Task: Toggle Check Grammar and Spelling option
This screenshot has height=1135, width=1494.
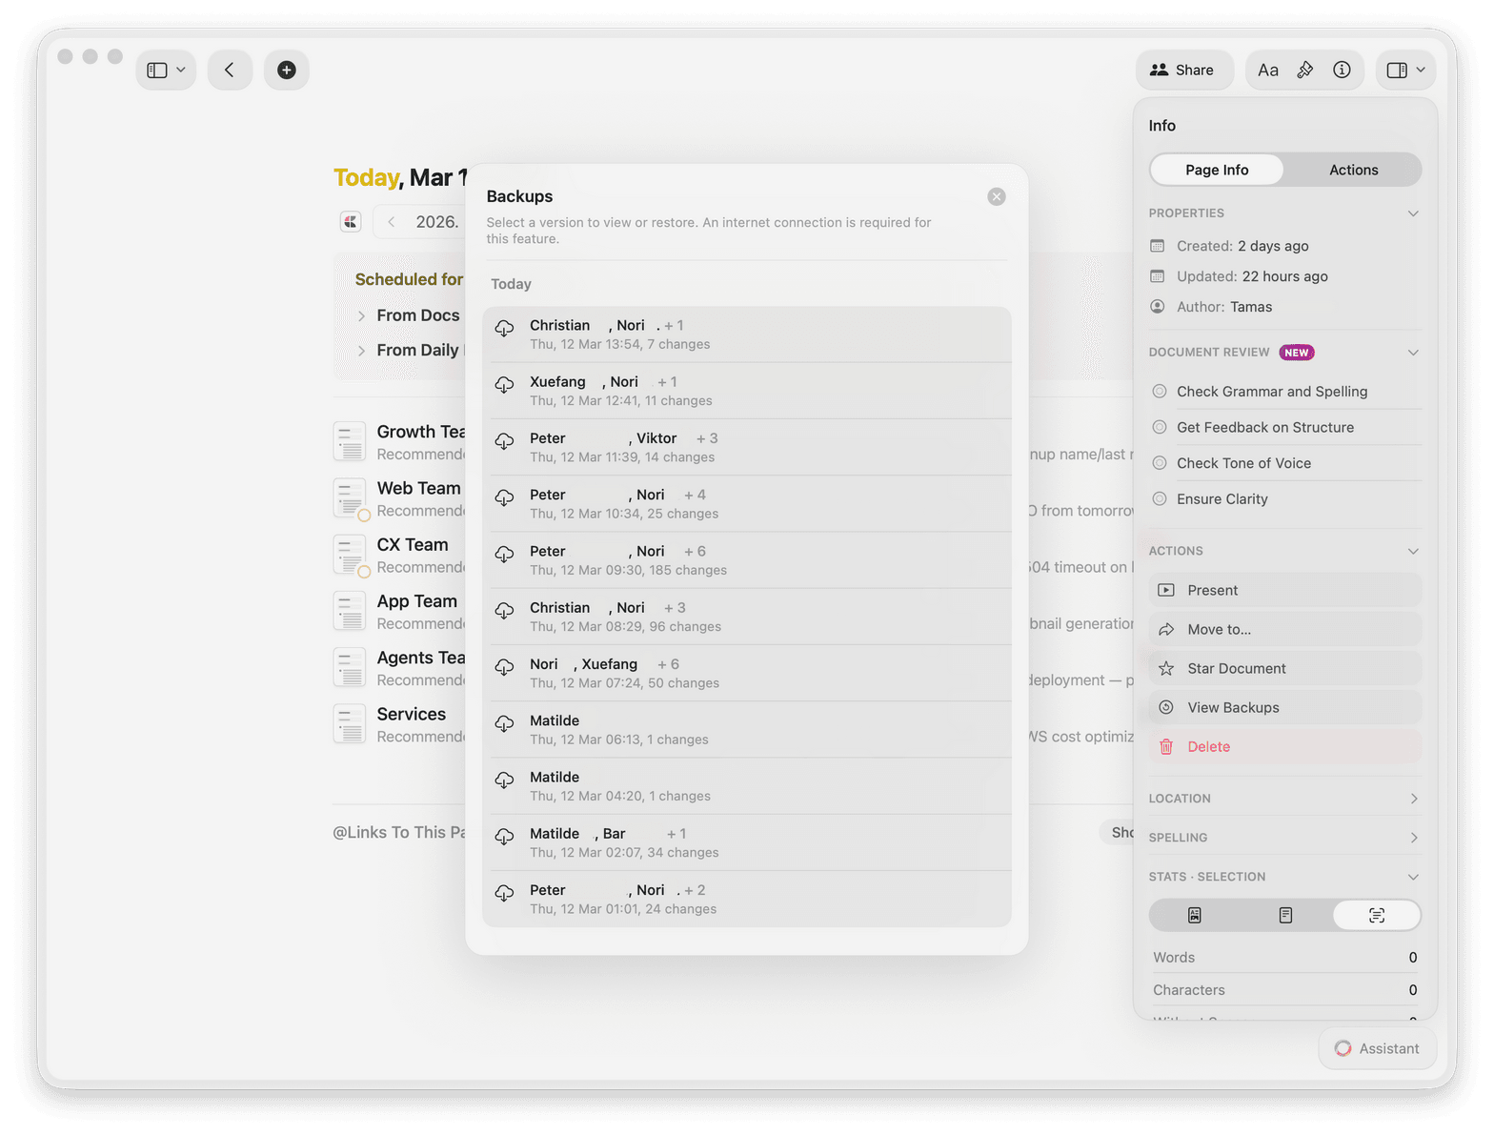Action: [1160, 392]
